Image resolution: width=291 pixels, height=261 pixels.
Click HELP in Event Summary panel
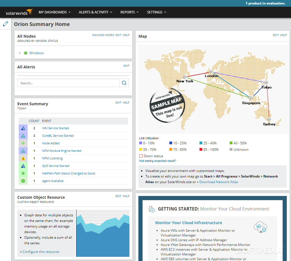126,103
